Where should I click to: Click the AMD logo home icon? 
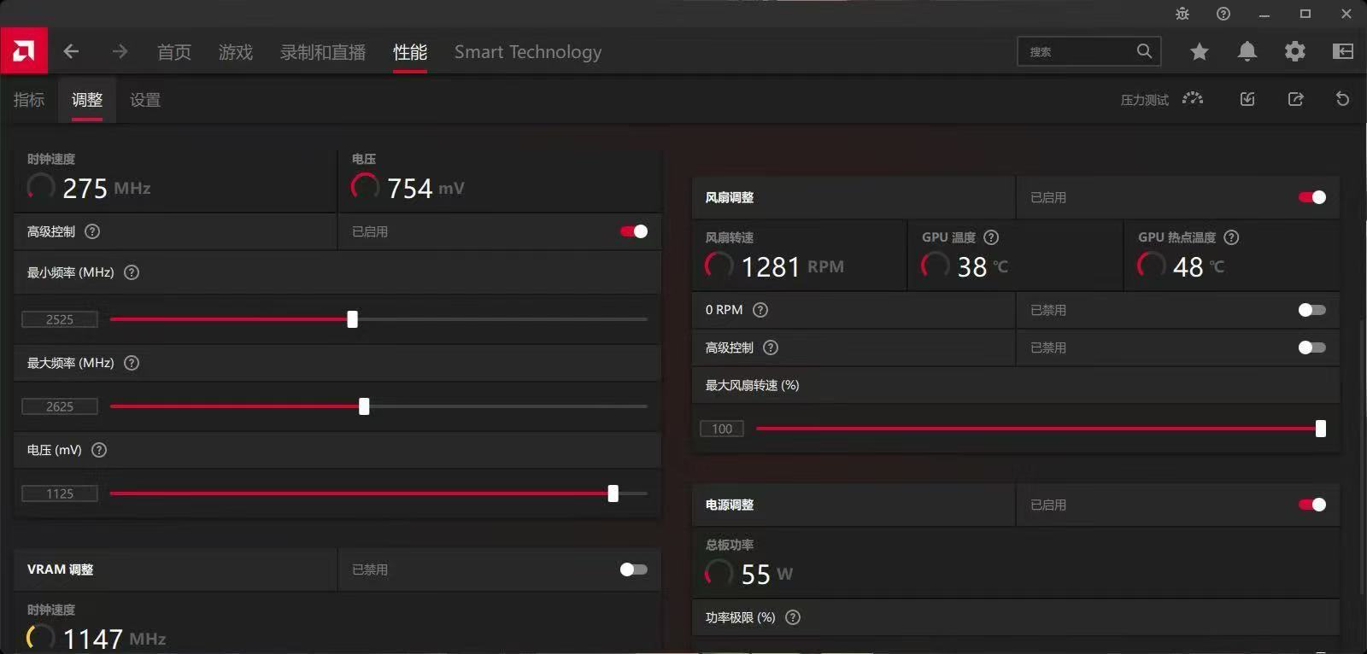click(x=24, y=51)
